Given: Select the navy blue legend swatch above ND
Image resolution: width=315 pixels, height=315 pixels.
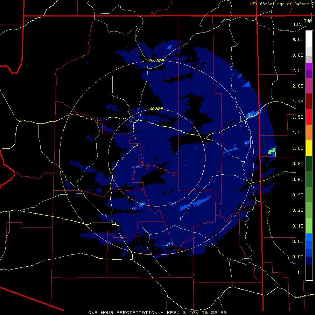Looking at the screenshot, I should (x=309, y=260).
